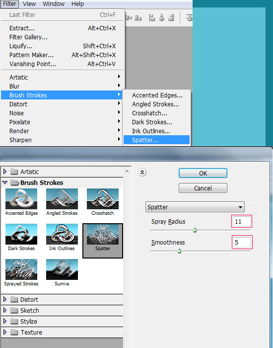Expand the Distort filter folder

point(5,299)
